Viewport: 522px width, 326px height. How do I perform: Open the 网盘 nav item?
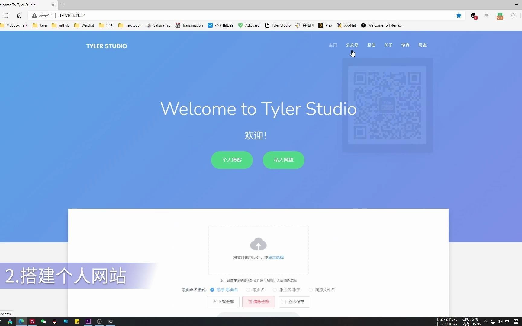tap(422, 45)
